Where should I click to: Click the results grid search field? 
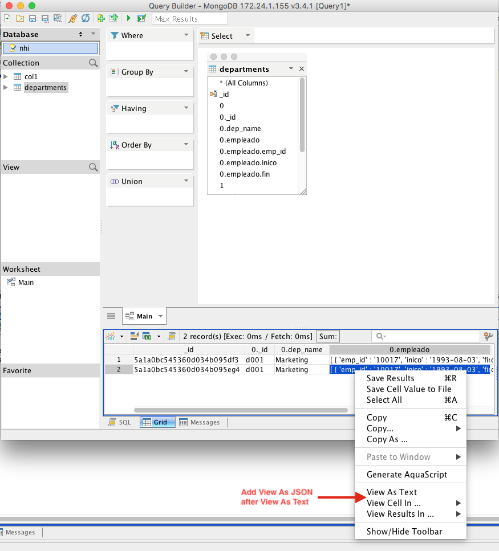coord(425,337)
